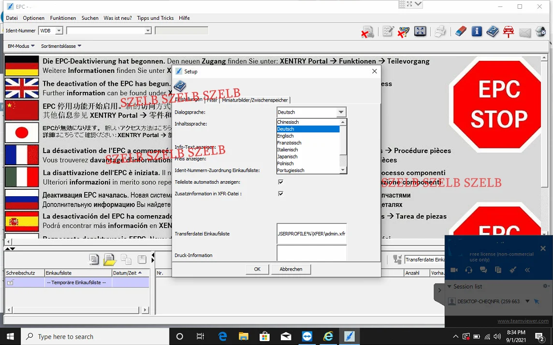The image size is (553, 345).
Task: Click the Windows Start button
Action: (x=10, y=336)
